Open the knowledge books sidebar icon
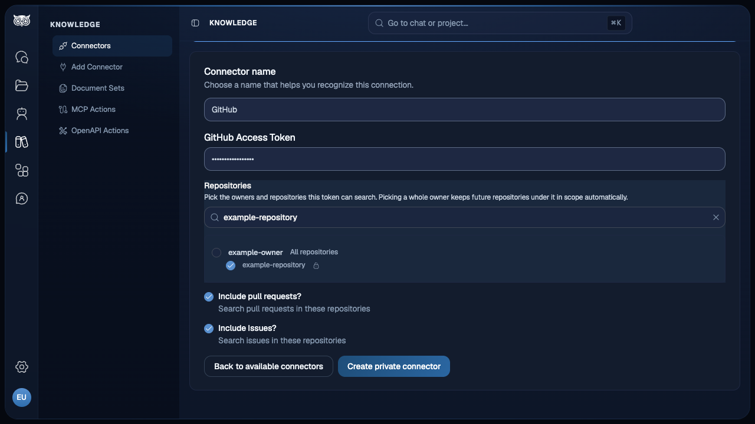The image size is (755, 424). coord(22,142)
